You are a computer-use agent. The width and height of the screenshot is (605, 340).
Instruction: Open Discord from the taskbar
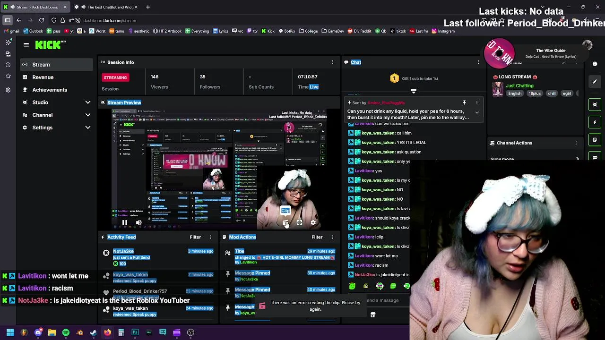[38, 332]
